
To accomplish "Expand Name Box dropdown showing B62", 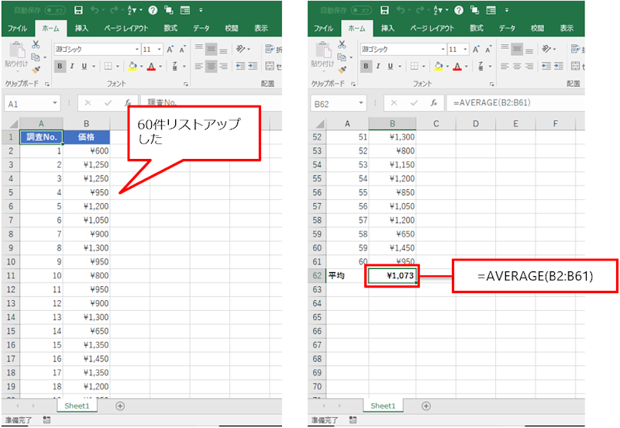I will pos(360,103).
